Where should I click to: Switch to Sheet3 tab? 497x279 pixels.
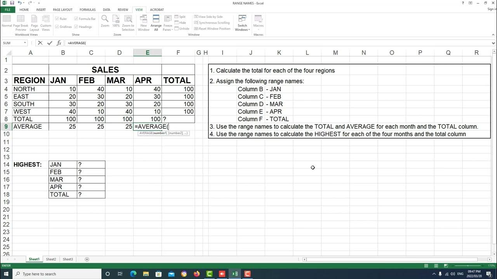(x=68, y=259)
